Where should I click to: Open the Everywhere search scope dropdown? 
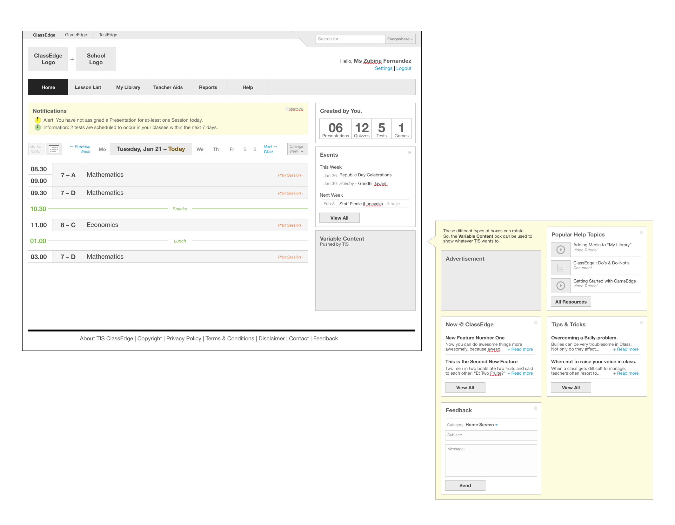coord(400,39)
